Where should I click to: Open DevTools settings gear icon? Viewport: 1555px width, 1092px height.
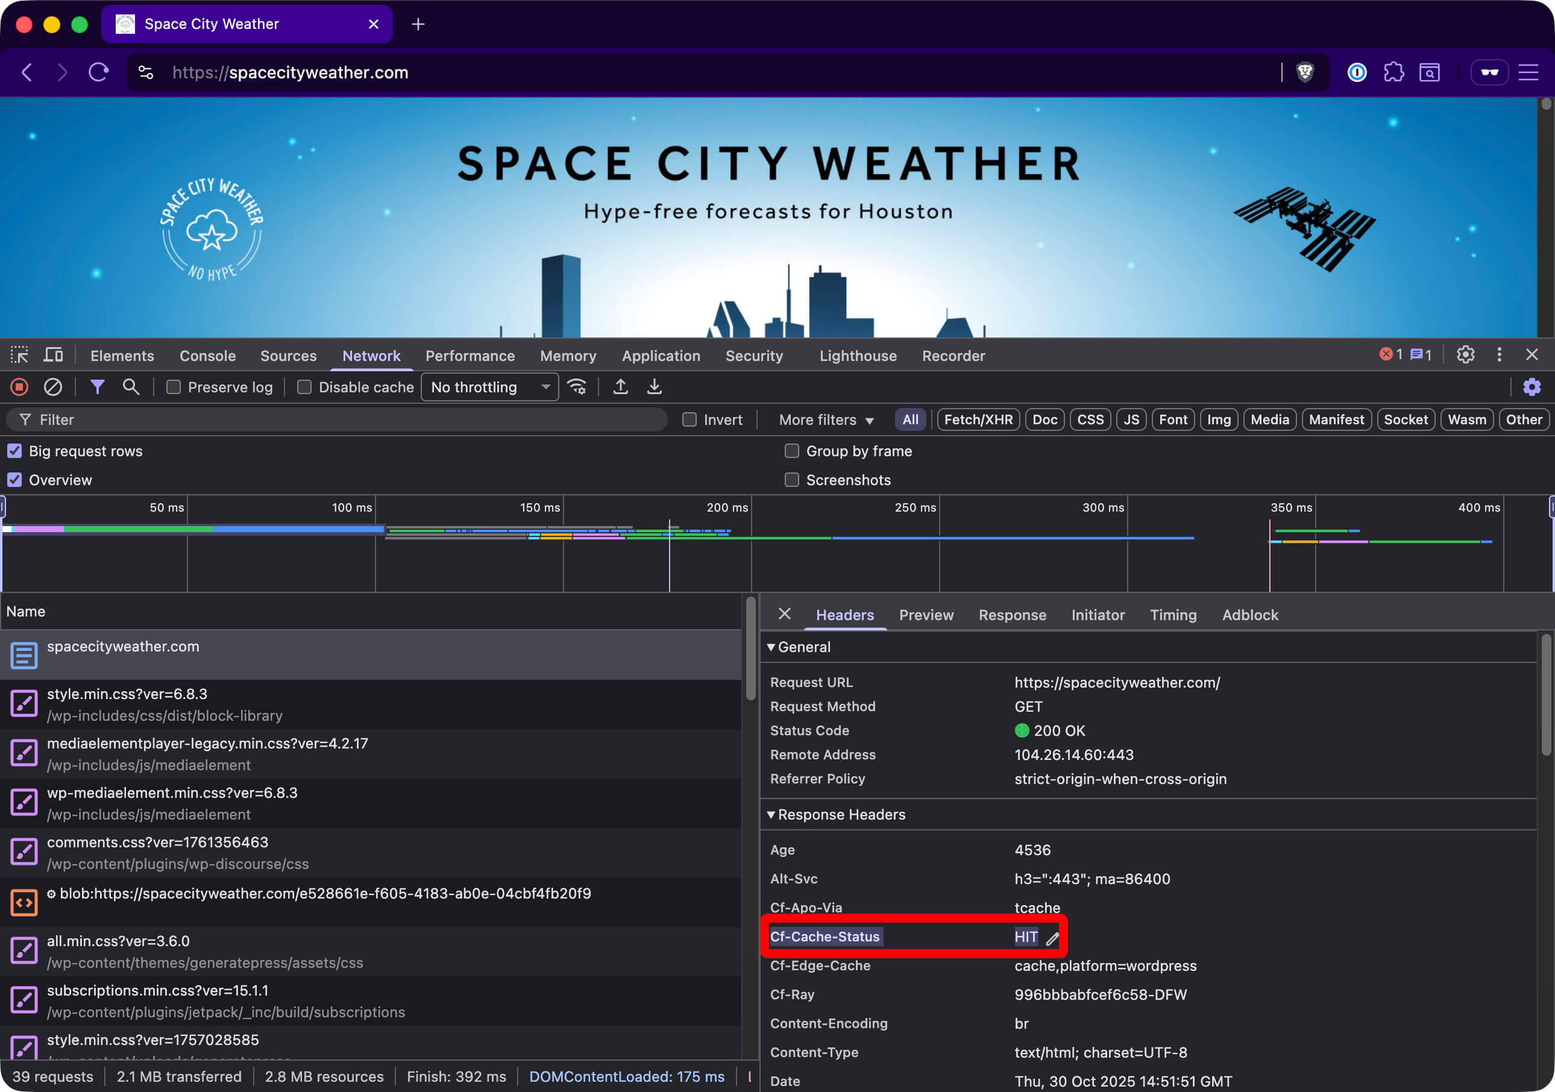point(1465,355)
